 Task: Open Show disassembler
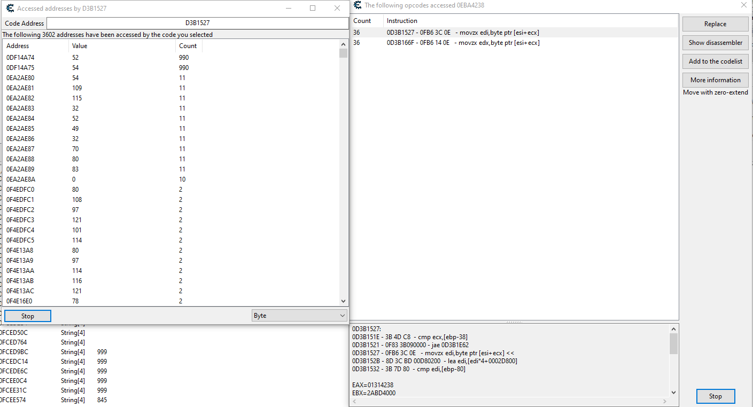tap(715, 43)
